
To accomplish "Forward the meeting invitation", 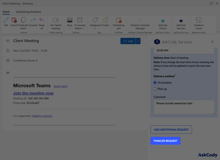I will [33, 20].
